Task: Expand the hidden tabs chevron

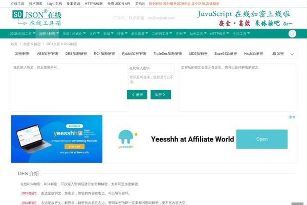Action: click(292, 54)
